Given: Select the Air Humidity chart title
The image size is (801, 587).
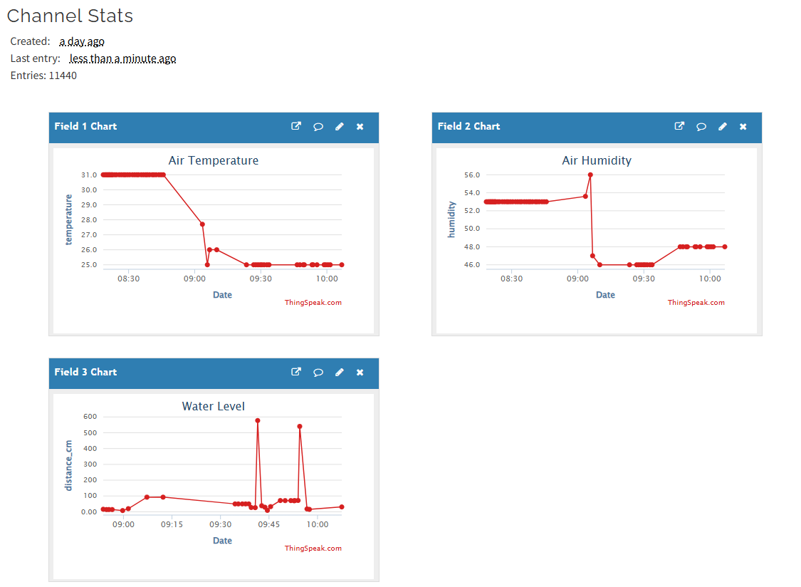Looking at the screenshot, I should coord(597,160).
